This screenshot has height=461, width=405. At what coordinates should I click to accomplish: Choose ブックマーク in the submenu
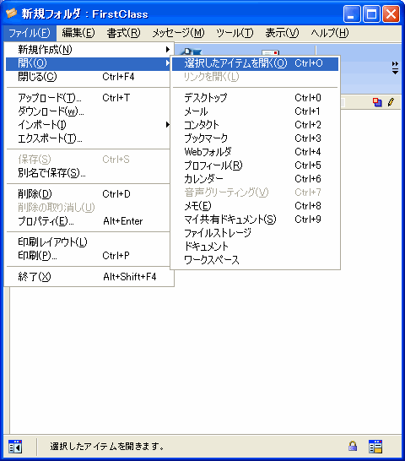click(255, 138)
